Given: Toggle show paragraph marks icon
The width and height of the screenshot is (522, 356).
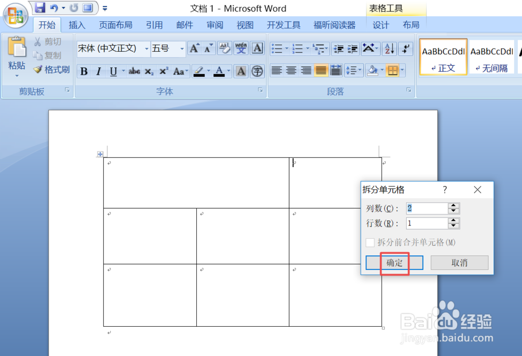Looking at the screenshot, I should point(406,49).
